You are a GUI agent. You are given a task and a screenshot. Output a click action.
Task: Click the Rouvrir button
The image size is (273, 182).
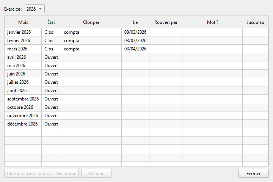tap(96, 173)
